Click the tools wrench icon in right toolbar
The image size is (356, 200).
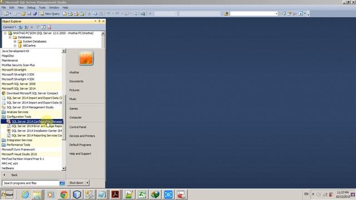(x=295, y=14)
